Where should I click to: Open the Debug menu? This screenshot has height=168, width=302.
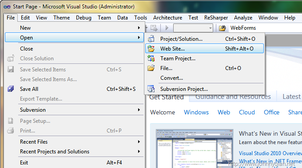click(83, 18)
